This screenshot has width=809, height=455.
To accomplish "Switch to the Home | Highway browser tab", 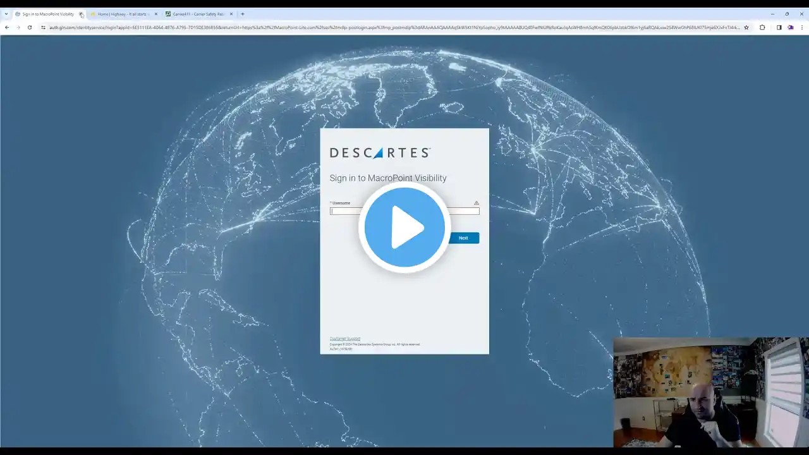I will (123, 14).
